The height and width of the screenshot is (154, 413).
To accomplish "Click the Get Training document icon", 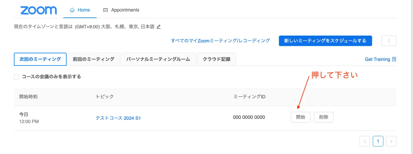I will 394,59.
